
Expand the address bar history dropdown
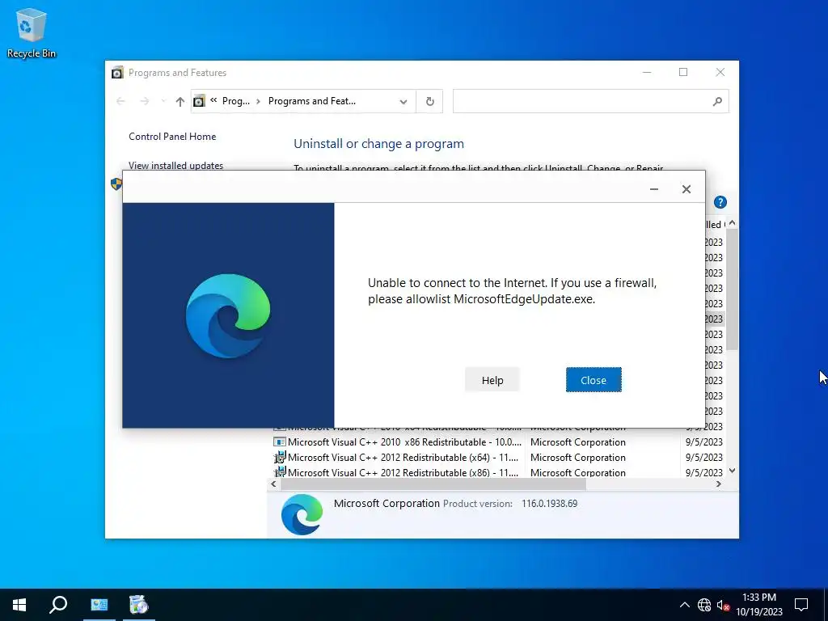tap(403, 101)
